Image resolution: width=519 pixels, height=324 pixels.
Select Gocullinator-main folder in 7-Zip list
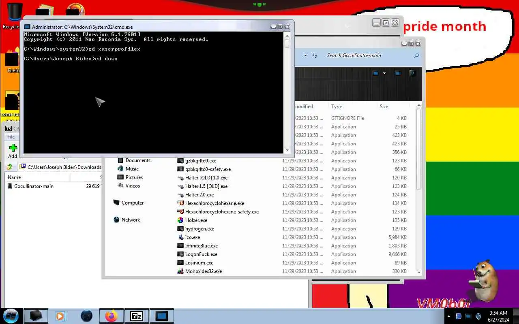point(34,186)
